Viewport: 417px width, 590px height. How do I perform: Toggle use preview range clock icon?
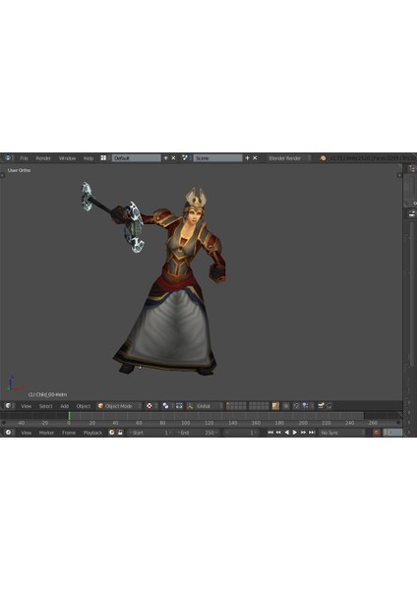click(112, 433)
